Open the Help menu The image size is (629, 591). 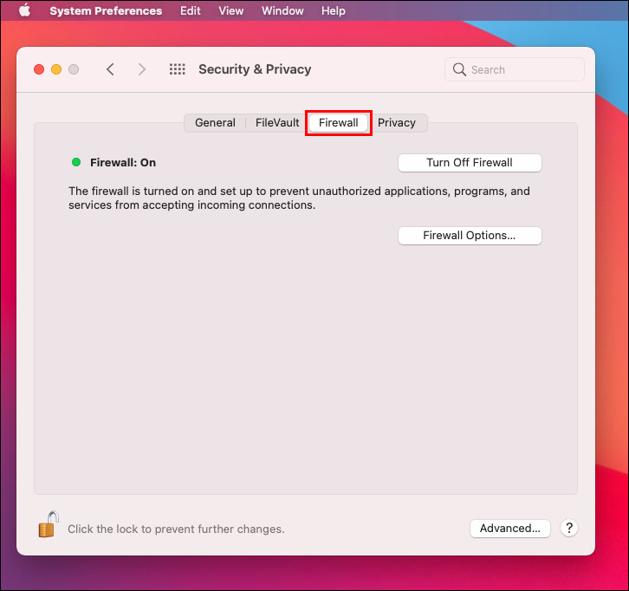pyautogui.click(x=333, y=11)
